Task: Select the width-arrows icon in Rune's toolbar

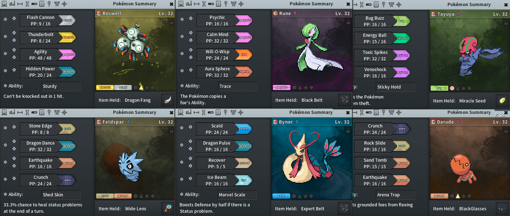Action: tap(196, 4)
